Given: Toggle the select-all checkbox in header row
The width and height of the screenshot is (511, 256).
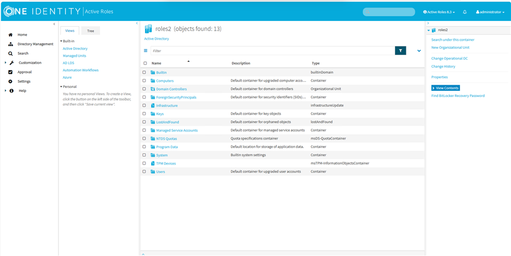Looking at the screenshot, I should [x=145, y=64].
